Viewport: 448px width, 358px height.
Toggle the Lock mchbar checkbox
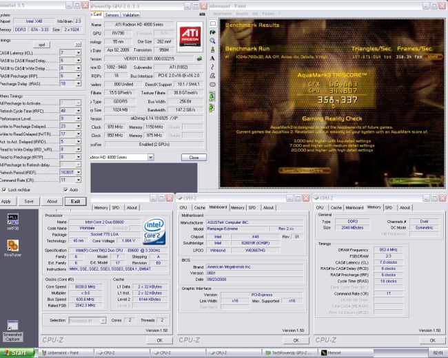5,189
